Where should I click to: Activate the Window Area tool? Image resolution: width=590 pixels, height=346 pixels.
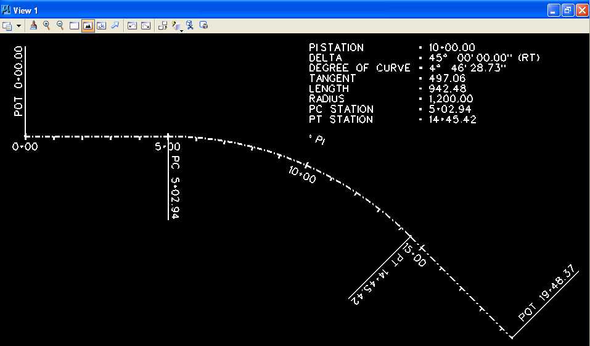(74, 26)
